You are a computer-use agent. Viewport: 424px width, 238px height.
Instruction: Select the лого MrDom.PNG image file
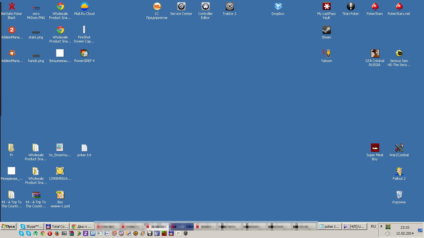36,11
